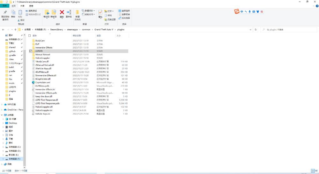Uncheck the LSPDFR folder checkbox
Screen dimensions: 319x174
click(30, 51)
